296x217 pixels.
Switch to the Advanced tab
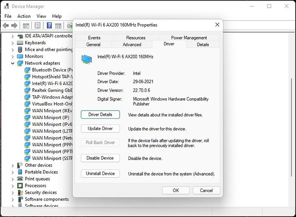[x=132, y=45]
